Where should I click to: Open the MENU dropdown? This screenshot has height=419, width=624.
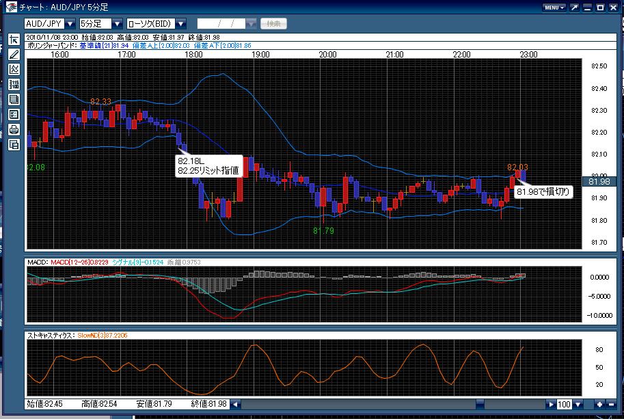tap(554, 8)
